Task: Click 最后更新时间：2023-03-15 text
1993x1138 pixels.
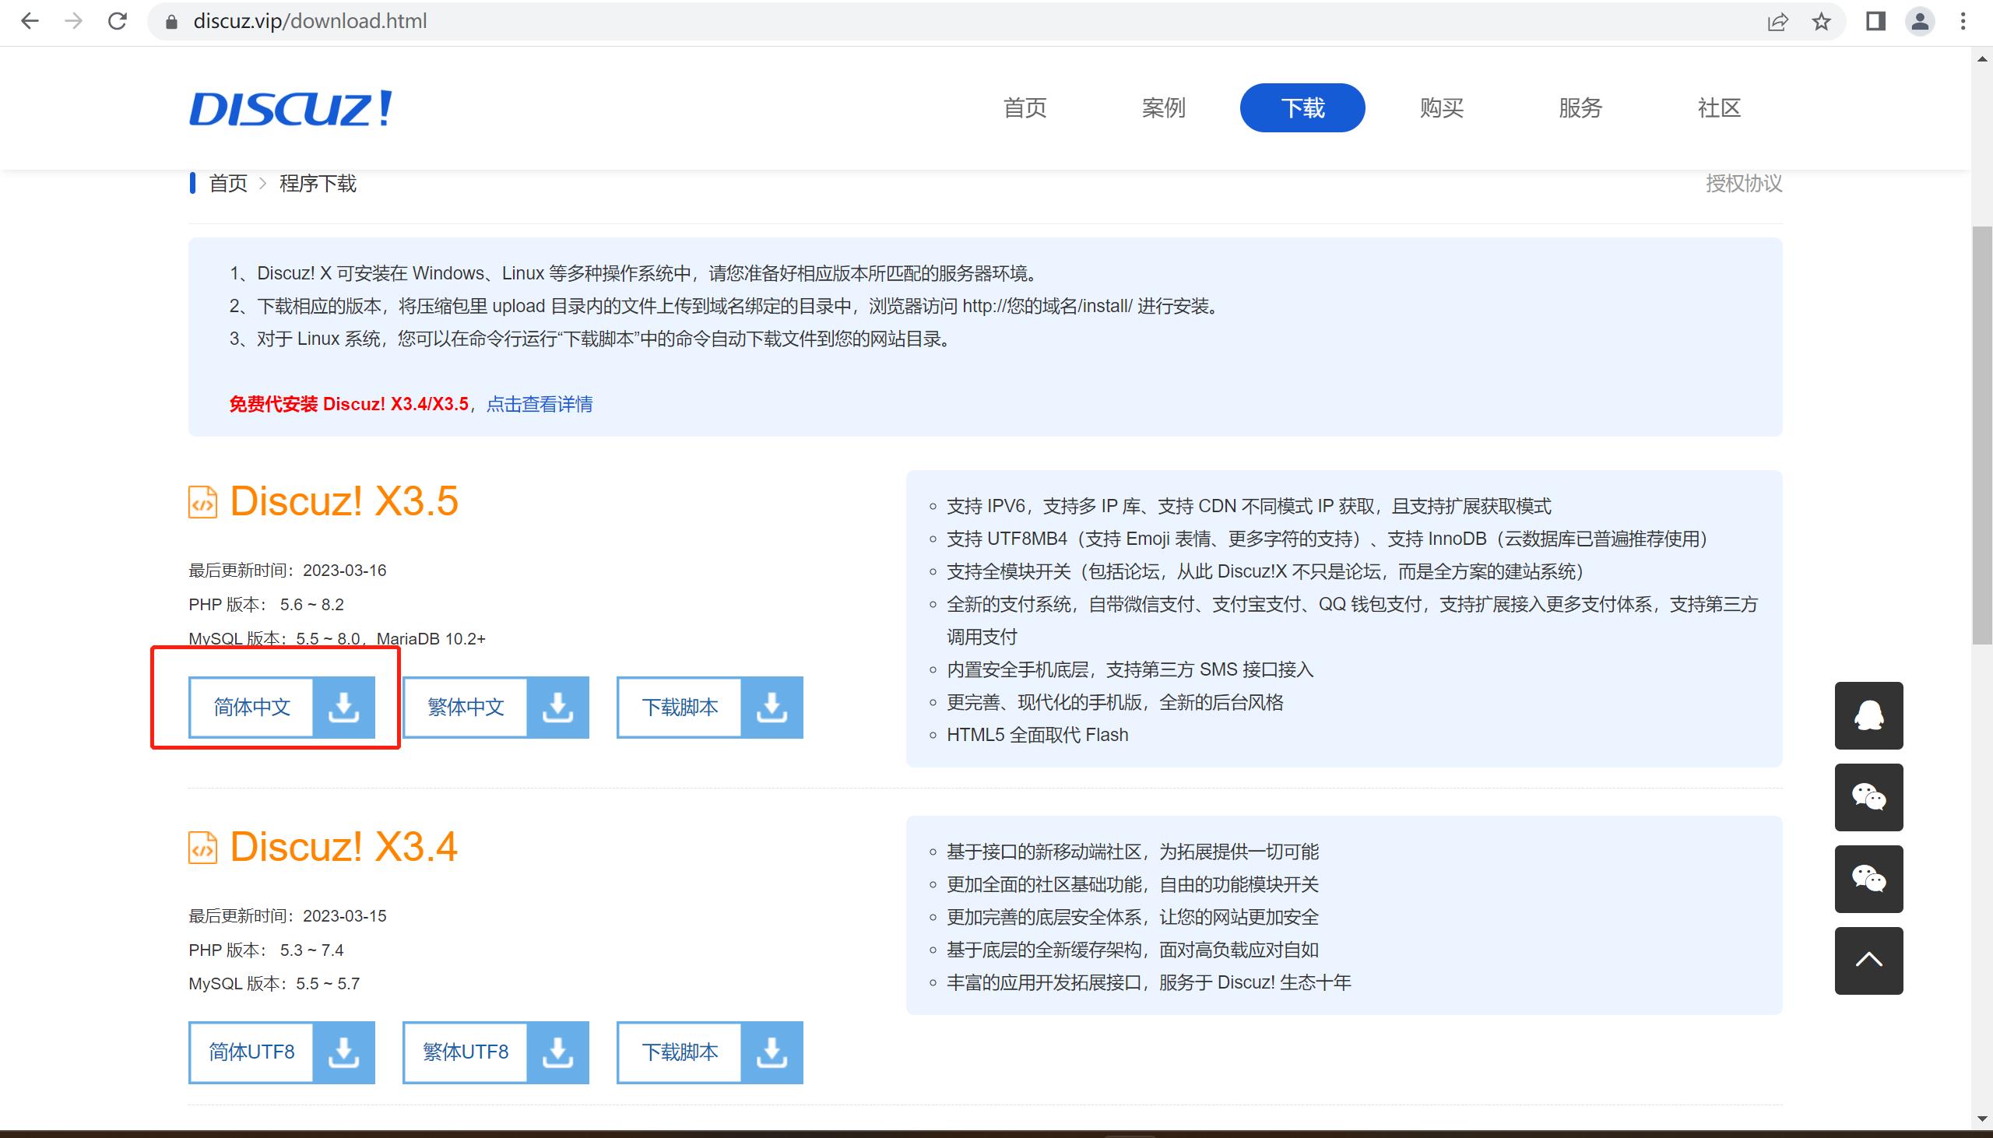Action: pos(287,916)
